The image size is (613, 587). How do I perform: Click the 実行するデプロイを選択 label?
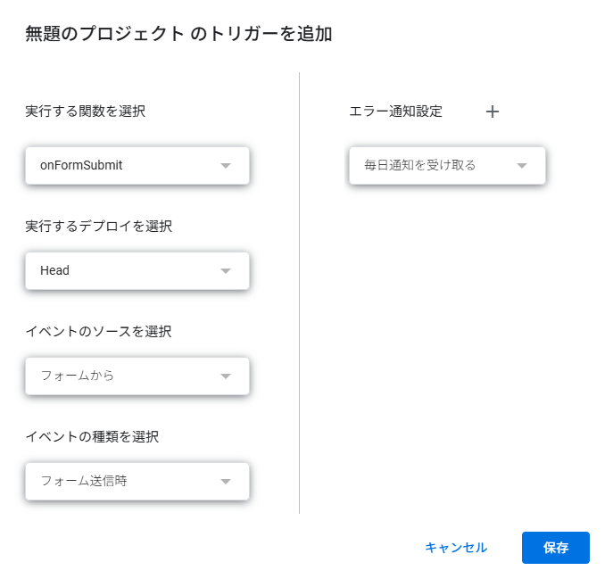(x=99, y=226)
